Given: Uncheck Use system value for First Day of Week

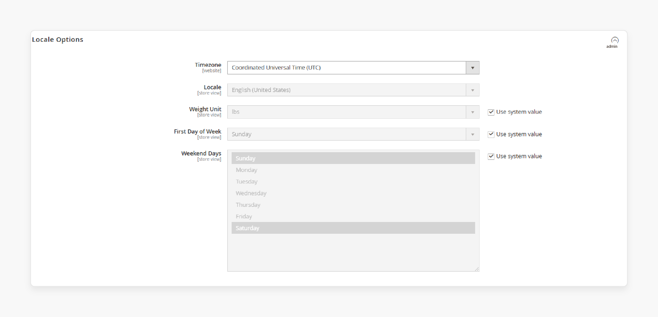Looking at the screenshot, I should click(x=491, y=134).
